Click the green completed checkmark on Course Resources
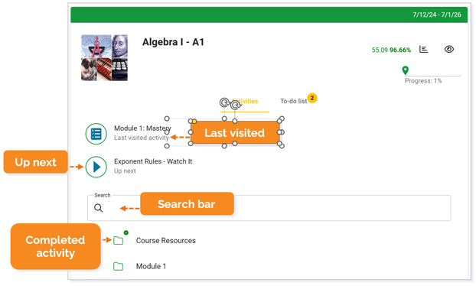Image resolution: width=476 pixels, height=286 pixels. coord(126,232)
